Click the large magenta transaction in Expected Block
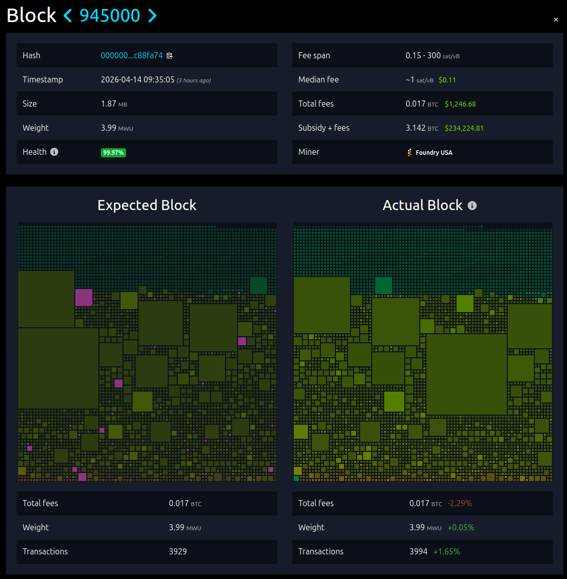The image size is (567, 579). (x=84, y=298)
